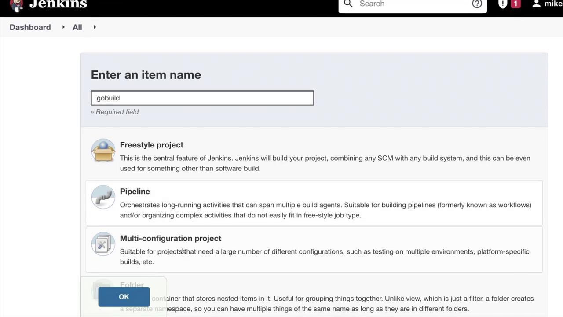Go to the Dashboard breadcrumb link
Viewport: 563px width, 317px height.
pos(30,27)
